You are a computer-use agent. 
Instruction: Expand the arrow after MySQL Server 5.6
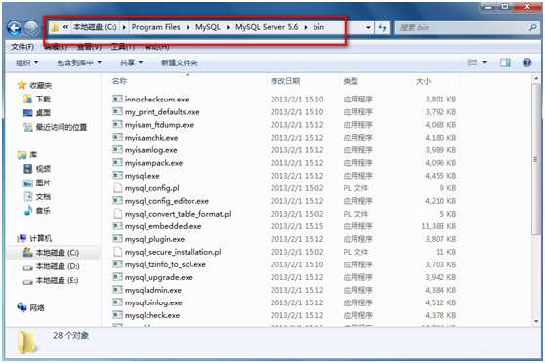coord(306,27)
